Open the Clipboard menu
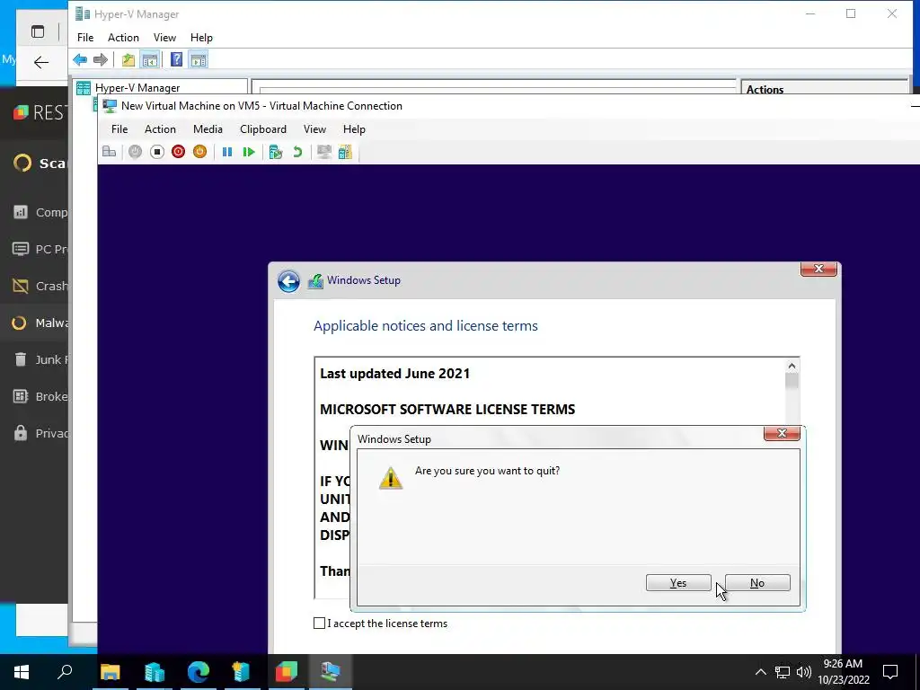920x690 pixels. pos(263,129)
